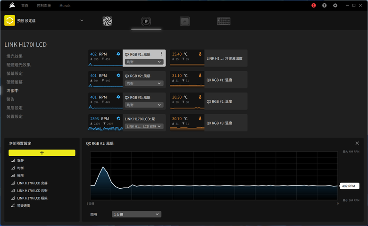This screenshot has width=368, height=226.
Task: Click thermometer icon on 35.40 °C tile
Action: tap(200, 54)
